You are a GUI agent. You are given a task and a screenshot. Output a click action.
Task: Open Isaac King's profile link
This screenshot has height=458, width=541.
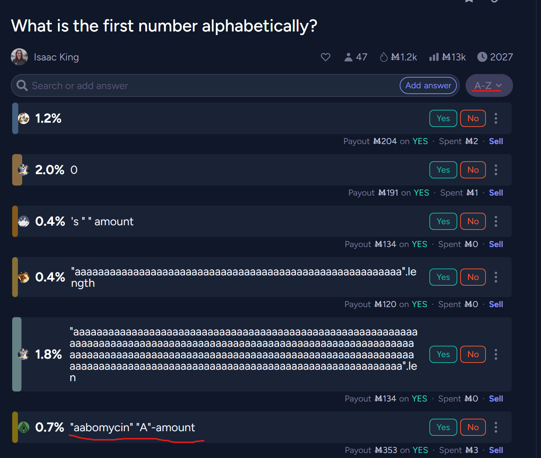(56, 57)
